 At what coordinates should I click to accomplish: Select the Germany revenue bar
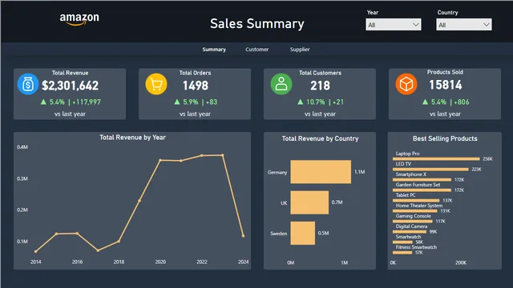321,172
